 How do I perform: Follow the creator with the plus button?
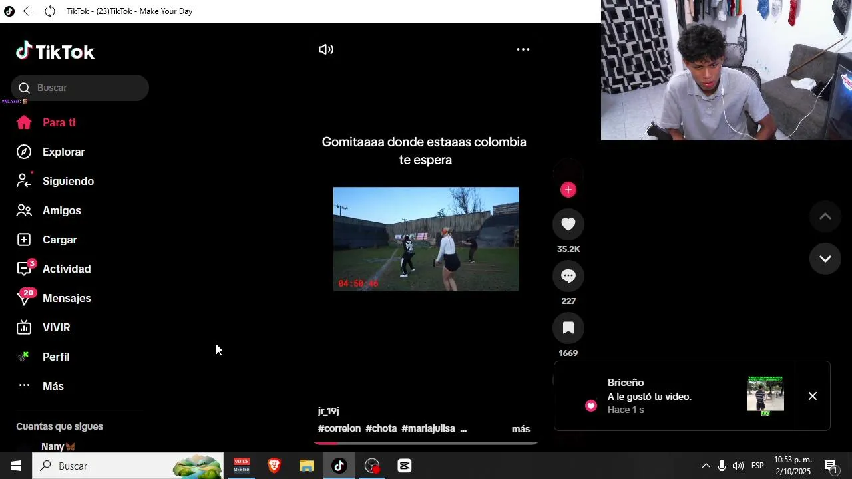pyautogui.click(x=568, y=190)
